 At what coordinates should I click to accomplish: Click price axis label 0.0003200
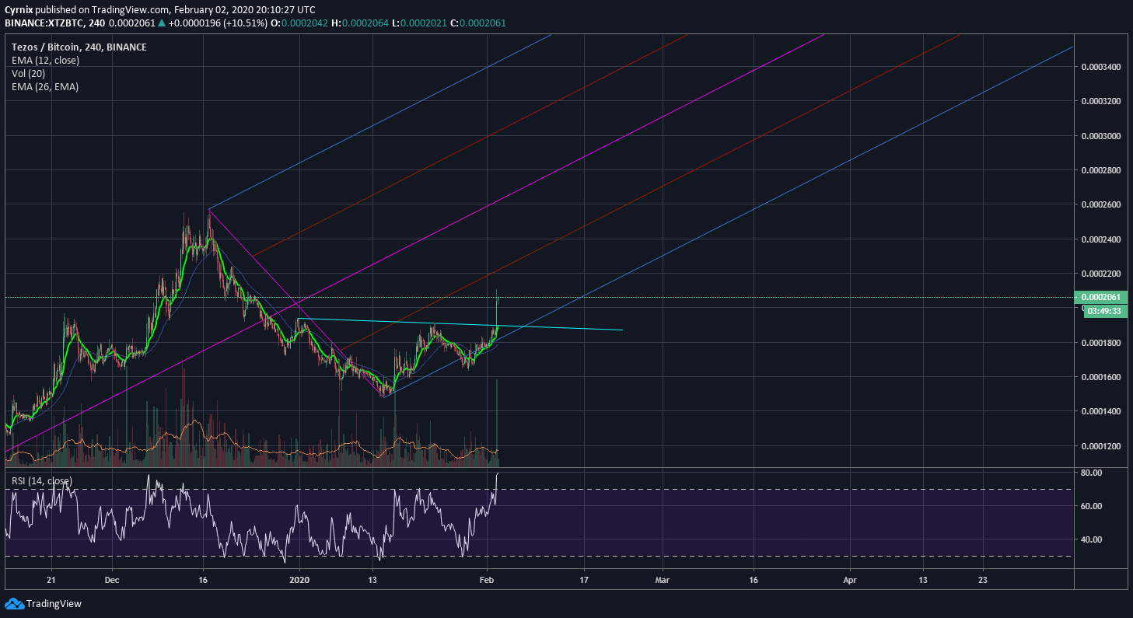point(1100,101)
